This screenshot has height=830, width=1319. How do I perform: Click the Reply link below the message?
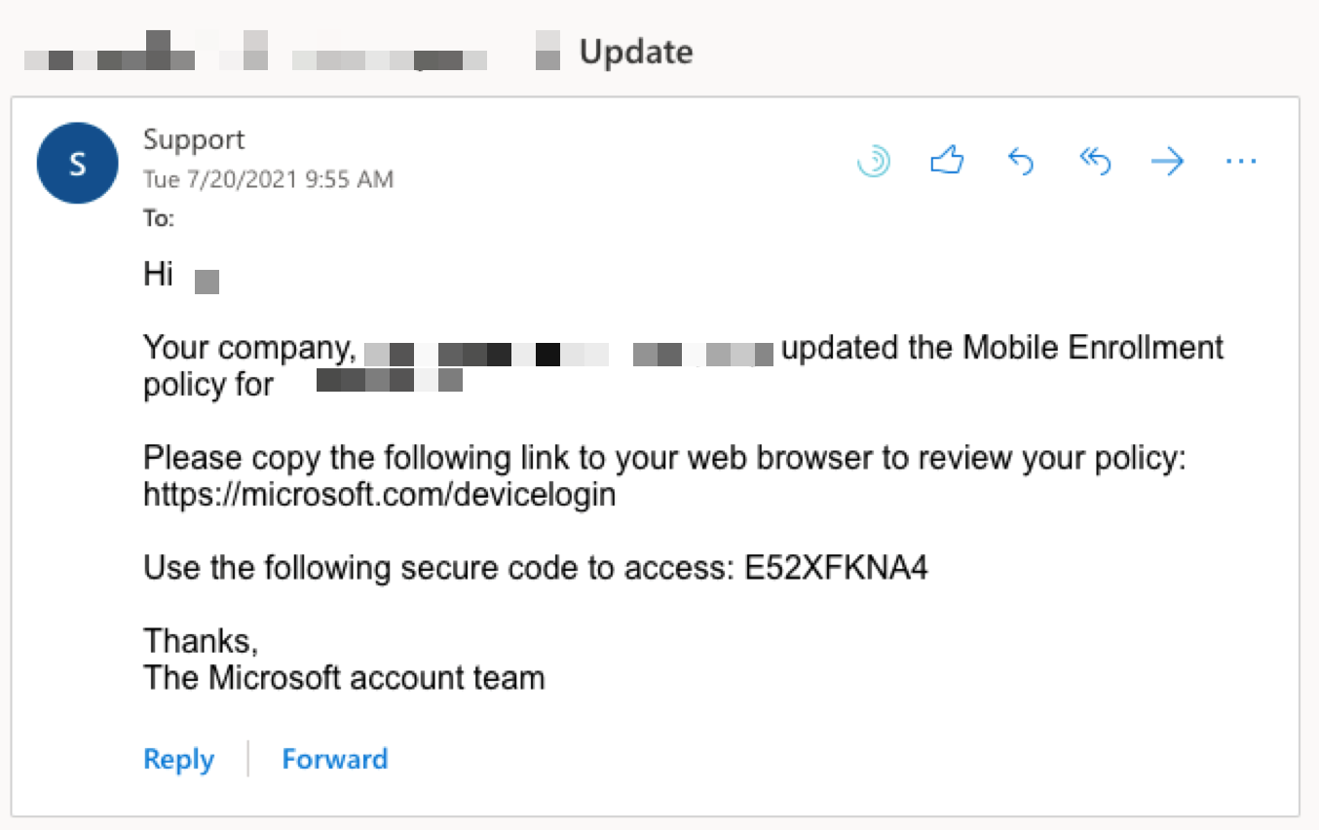178,759
